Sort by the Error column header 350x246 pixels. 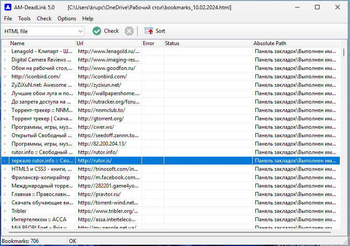(x=153, y=43)
